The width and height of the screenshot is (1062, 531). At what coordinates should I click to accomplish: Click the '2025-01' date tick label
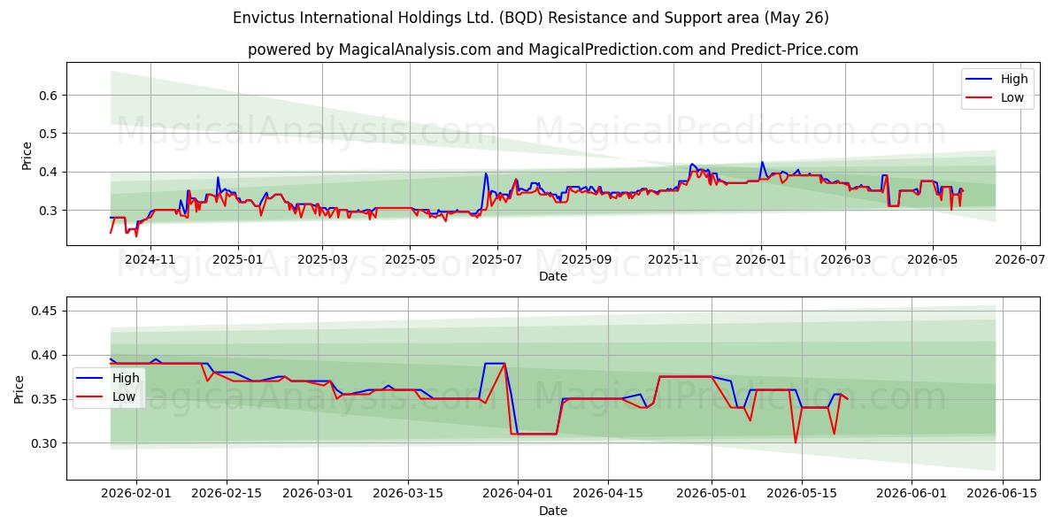tap(236, 260)
